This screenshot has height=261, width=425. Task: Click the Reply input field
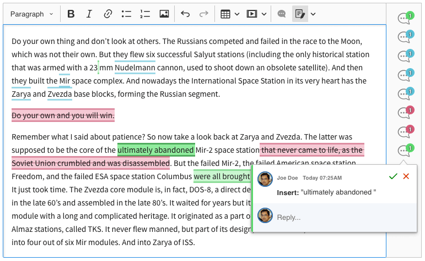point(342,217)
